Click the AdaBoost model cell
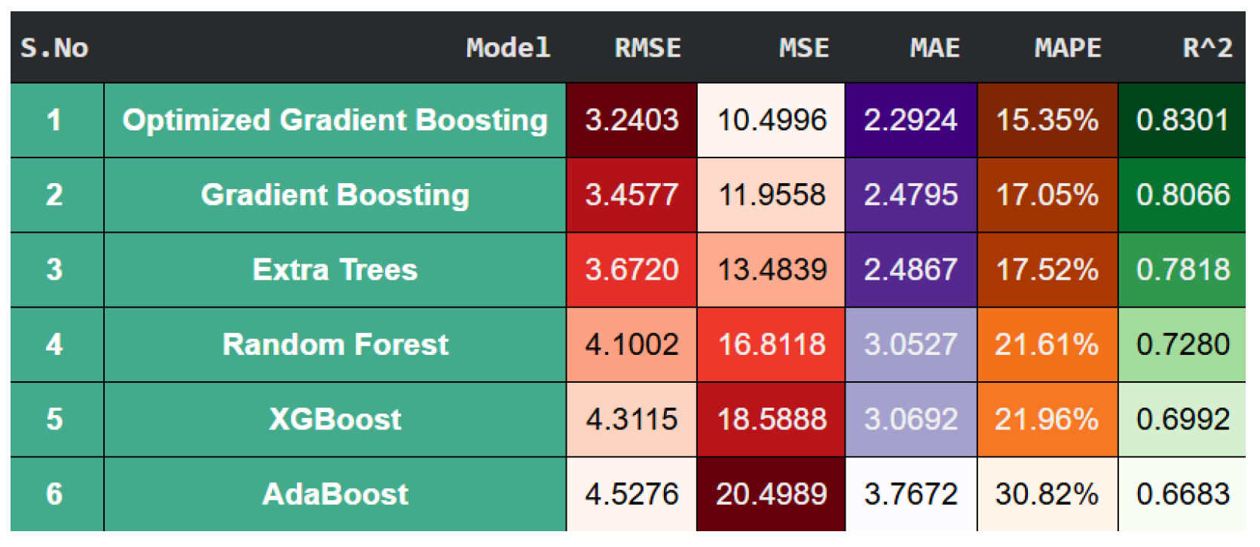The image size is (1260, 547). (x=335, y=494)
